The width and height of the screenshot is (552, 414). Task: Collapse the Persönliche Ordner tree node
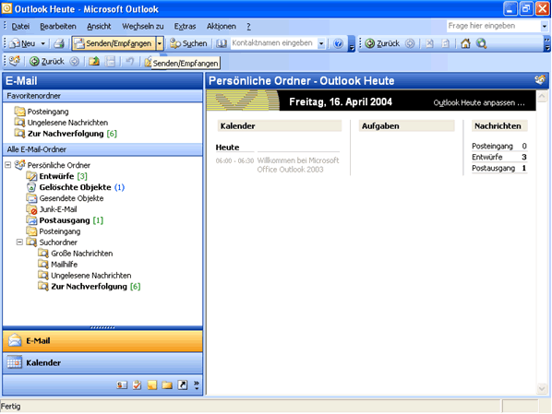(x=7, y=165)
